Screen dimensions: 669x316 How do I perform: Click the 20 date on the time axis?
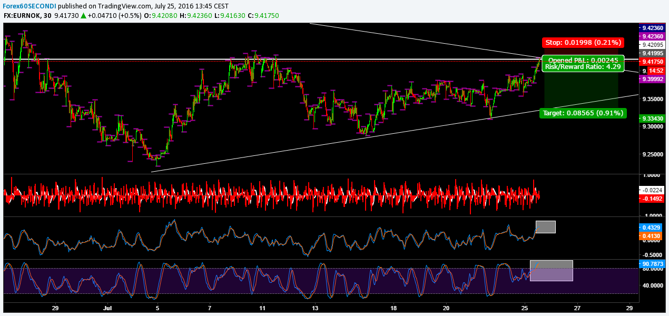pos(446,308)
